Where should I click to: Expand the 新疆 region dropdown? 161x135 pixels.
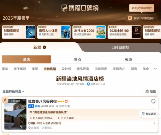click(x=44, y=47)
